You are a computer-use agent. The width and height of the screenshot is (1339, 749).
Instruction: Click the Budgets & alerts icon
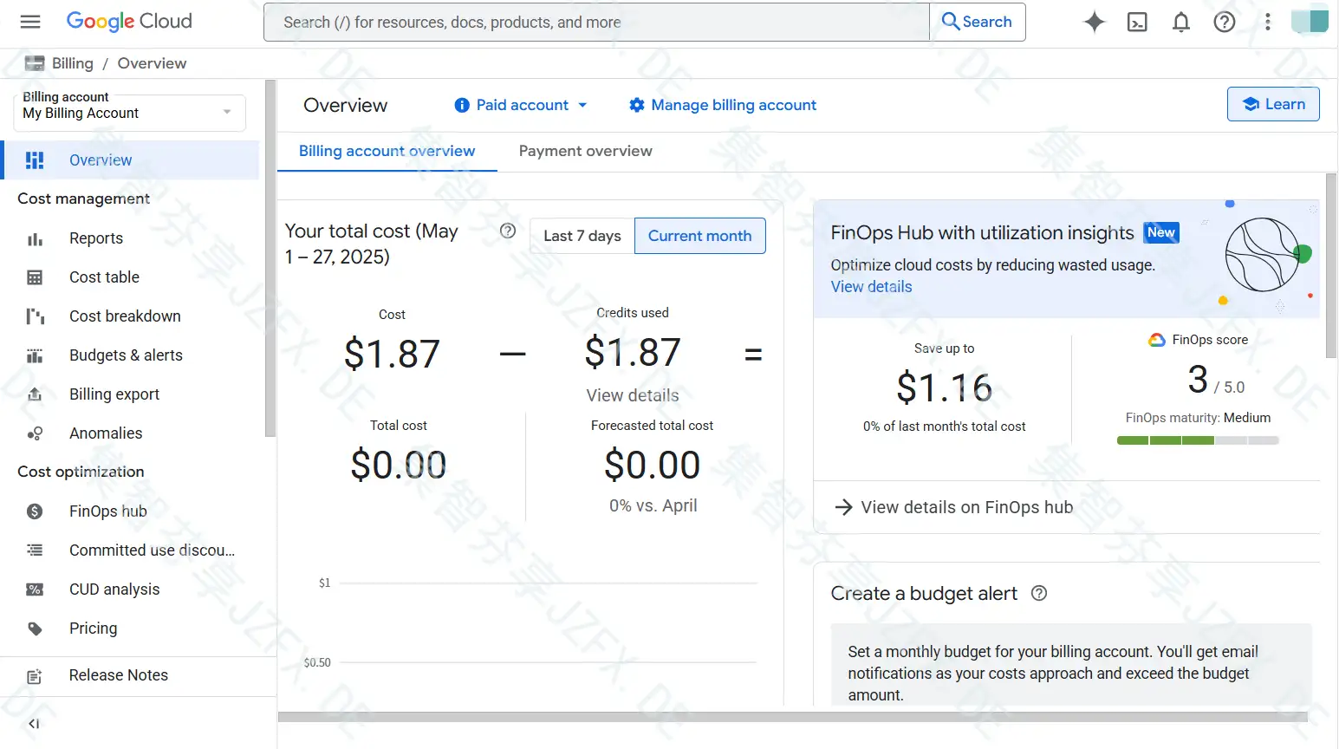pyautogui.click(x=35, y=355)
